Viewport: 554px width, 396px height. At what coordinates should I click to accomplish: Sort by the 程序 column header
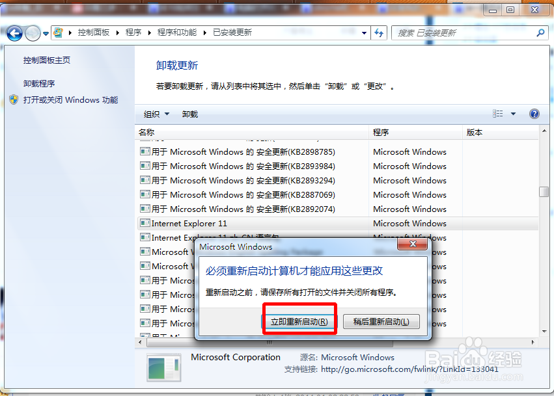[x=415, y=133]
